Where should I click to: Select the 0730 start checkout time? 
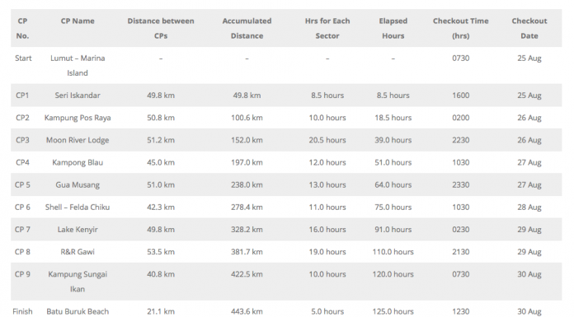coord(460,58)
